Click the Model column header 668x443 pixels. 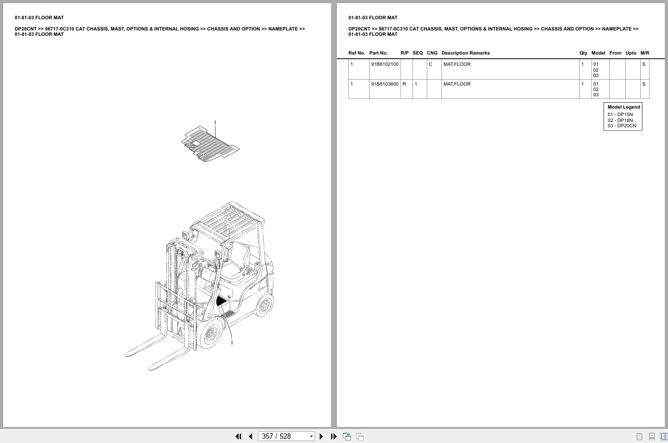(598, 53)
